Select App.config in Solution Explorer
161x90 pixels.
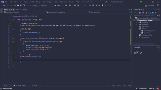(145, 27)
